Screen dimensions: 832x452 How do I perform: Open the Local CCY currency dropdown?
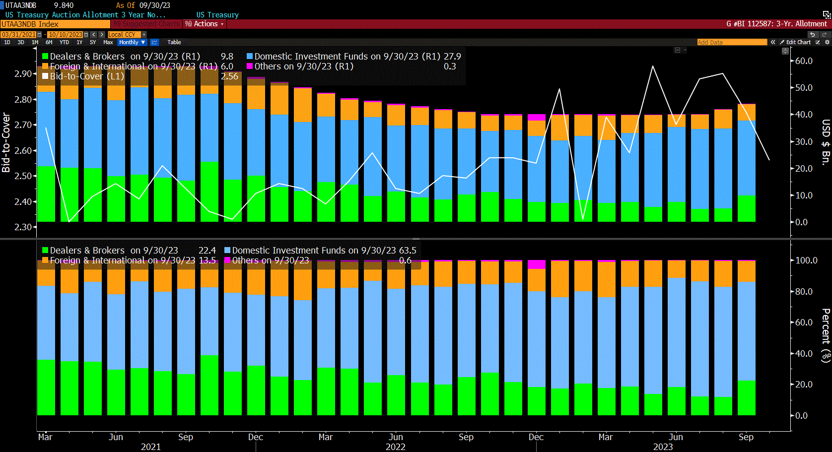point(123,35)
